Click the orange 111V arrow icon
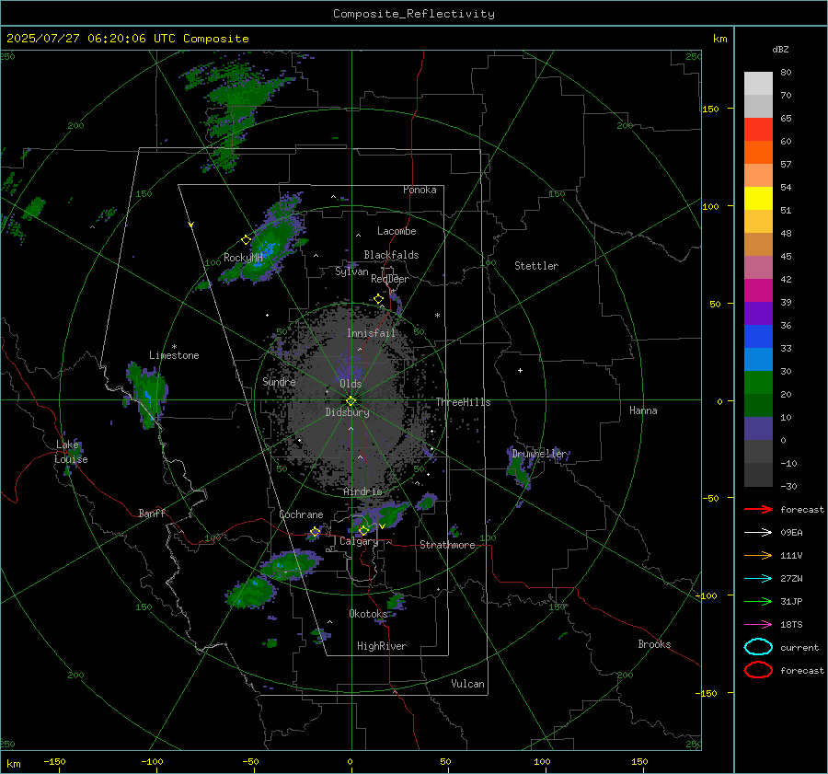Viewport: 828px width, 774px height. pyautogui.click(x=758, y=555)
